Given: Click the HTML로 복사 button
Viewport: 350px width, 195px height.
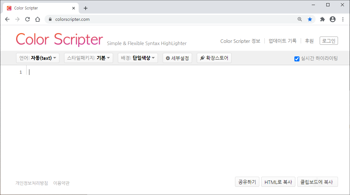Looking at the screenshot, I should [x=278, y=182].
